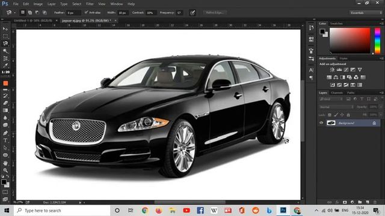Viewport: 385px width, 216px height.
Task: Select the Zoom tool
Action: click(5, 170)
